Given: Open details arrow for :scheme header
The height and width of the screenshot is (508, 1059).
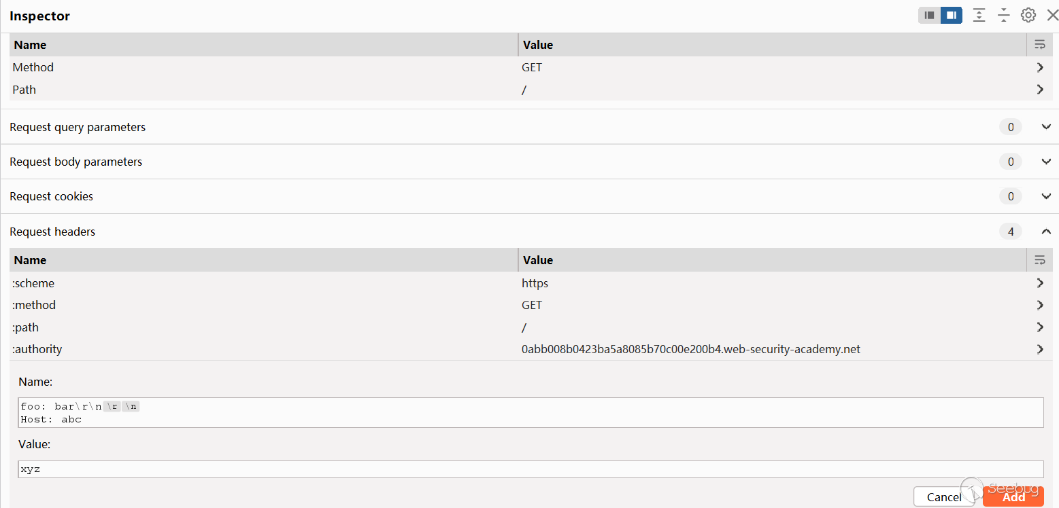Looking at the screenshot, I should click(x=1040, y=283).
